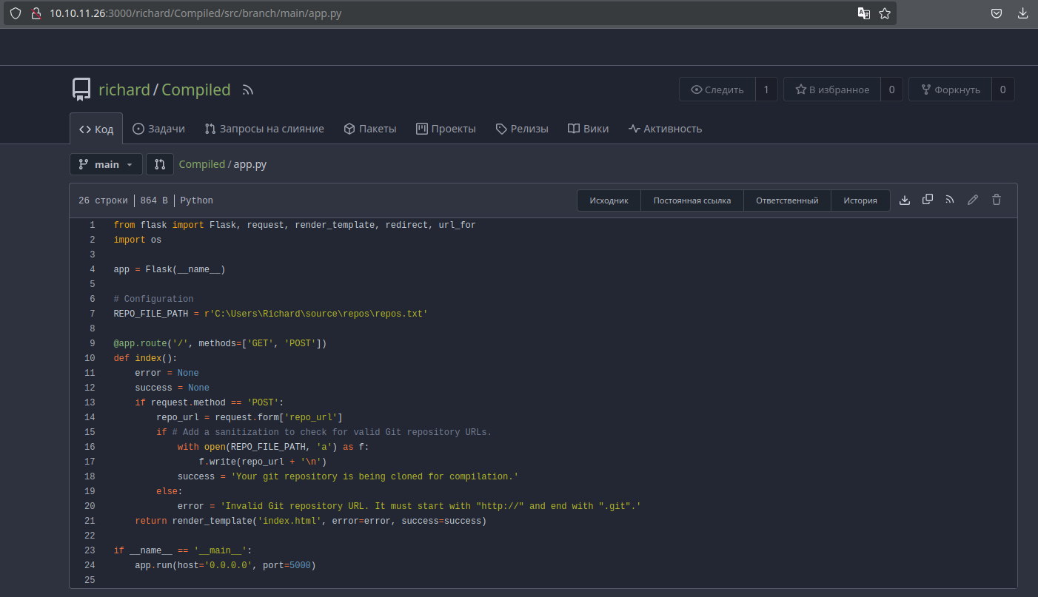Screen dimensions: 1038x597
Task: Click the 'return render_template' line
Action: pyautogui.click(x=310, y=521)
